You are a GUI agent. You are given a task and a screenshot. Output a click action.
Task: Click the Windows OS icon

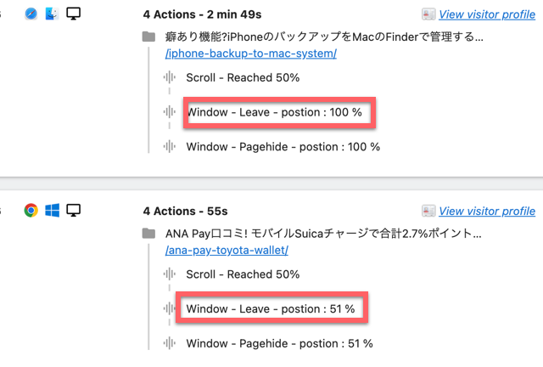(x=52, y=210)
